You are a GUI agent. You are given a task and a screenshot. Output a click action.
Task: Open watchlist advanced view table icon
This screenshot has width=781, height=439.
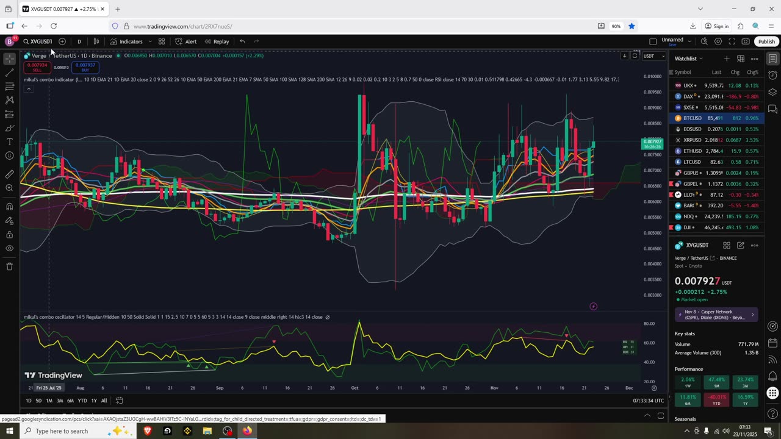click(x=740, y=59)
